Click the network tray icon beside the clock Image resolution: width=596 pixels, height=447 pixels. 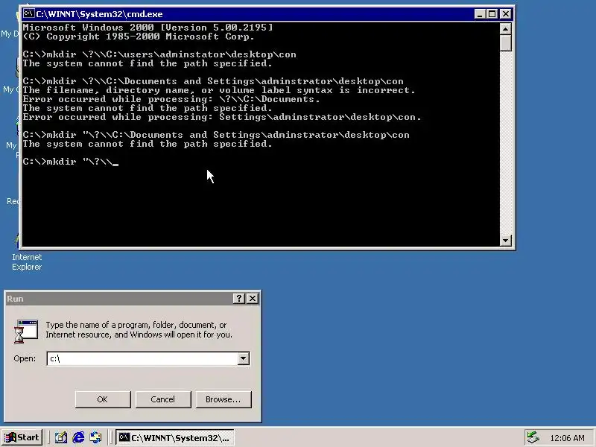pos(533,437)
